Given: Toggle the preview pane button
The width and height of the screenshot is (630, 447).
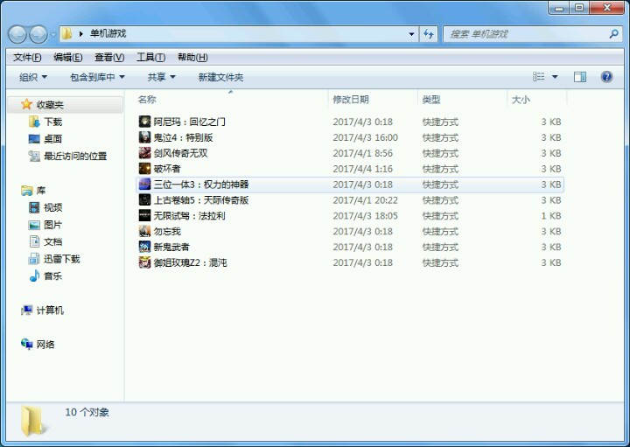Looking at the screenshot, I should (579, 77).
